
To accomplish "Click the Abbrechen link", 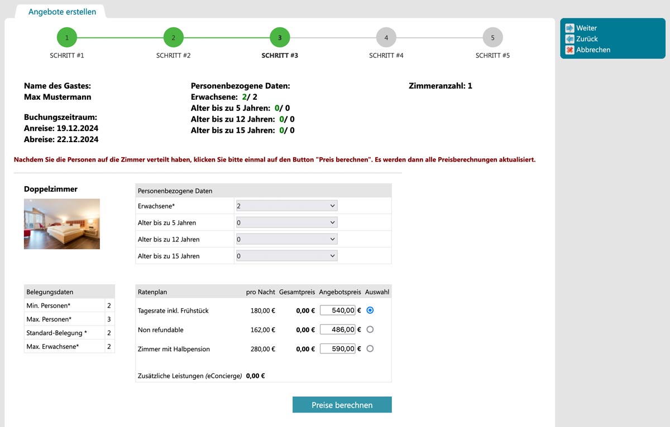I will 593,50.
